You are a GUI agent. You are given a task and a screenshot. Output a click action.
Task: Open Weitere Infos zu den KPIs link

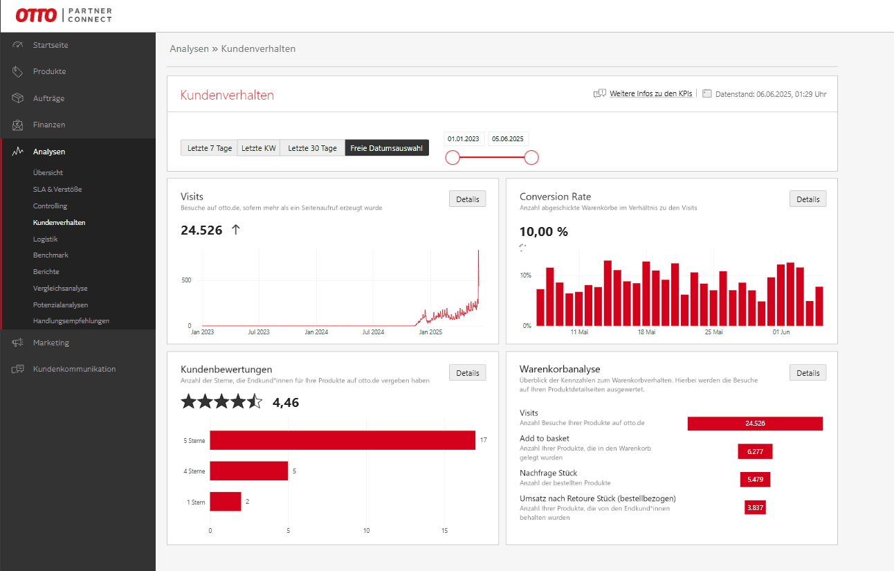[x=650, y=93]
